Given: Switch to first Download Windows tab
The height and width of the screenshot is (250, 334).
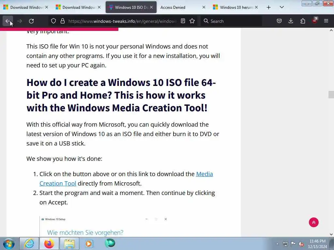Looking at the screenshot, I should pos(25,7).
